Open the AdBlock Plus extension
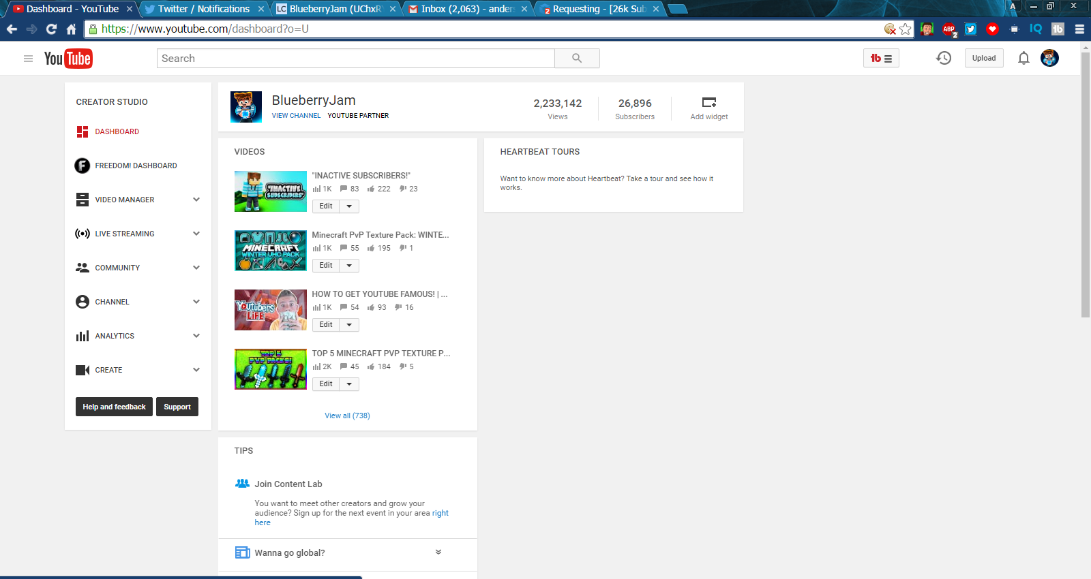The image size is (1091, 579). [949, 29]
